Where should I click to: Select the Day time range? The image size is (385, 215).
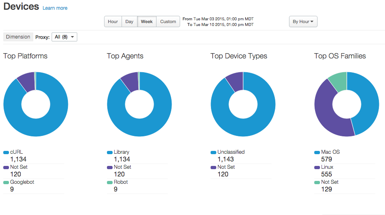[129, 21]
